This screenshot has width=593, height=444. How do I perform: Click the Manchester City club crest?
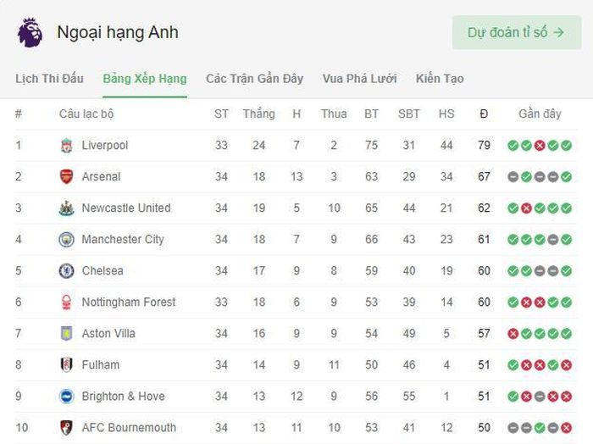click(67, 240)
